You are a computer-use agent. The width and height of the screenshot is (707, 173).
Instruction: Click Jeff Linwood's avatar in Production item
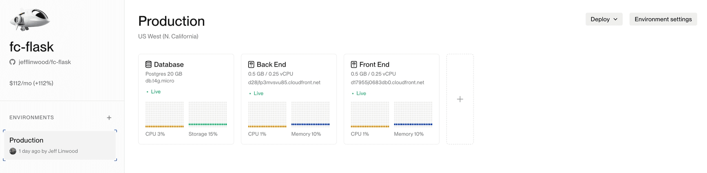tap(13, 151)
